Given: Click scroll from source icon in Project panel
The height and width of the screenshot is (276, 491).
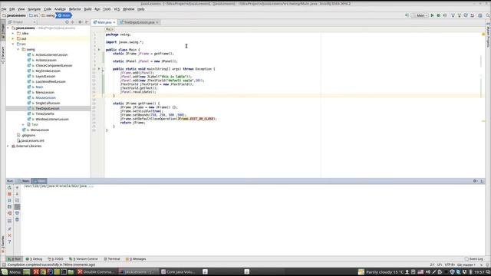Looking at the screenshot, I should [x=67, y=22].
